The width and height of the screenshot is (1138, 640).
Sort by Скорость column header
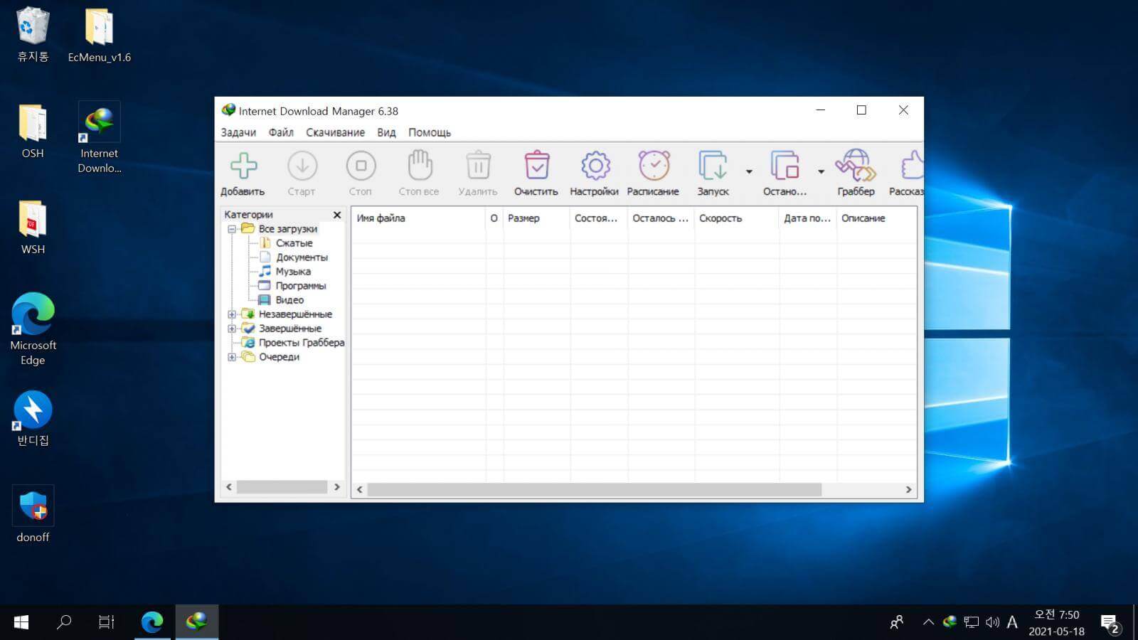click(x=737, y=218)
